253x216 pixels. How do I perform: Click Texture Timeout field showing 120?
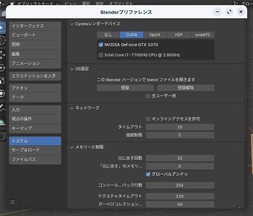180,196
